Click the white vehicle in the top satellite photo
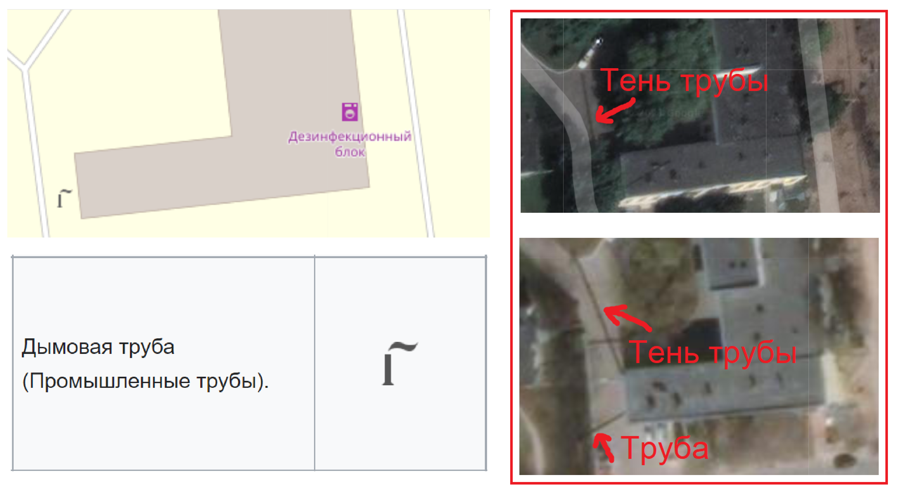The width and height of the screenshot is (899, 495). pyautogui.click(x=592, y=52)
